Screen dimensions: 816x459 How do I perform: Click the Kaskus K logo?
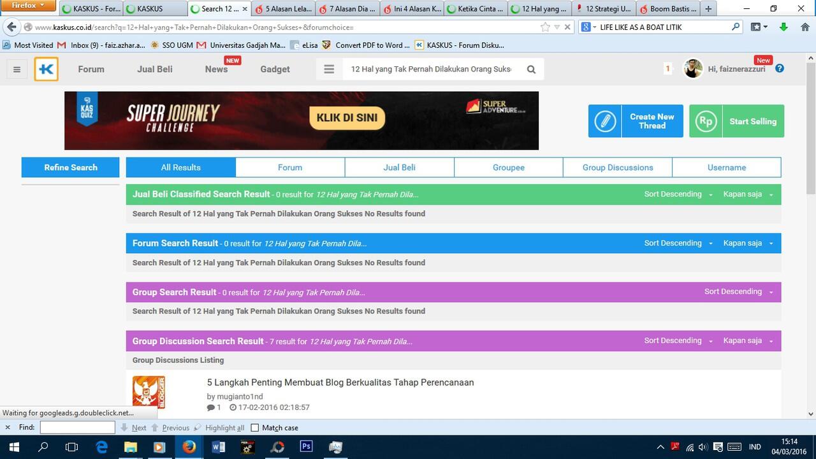pos(47,69)
